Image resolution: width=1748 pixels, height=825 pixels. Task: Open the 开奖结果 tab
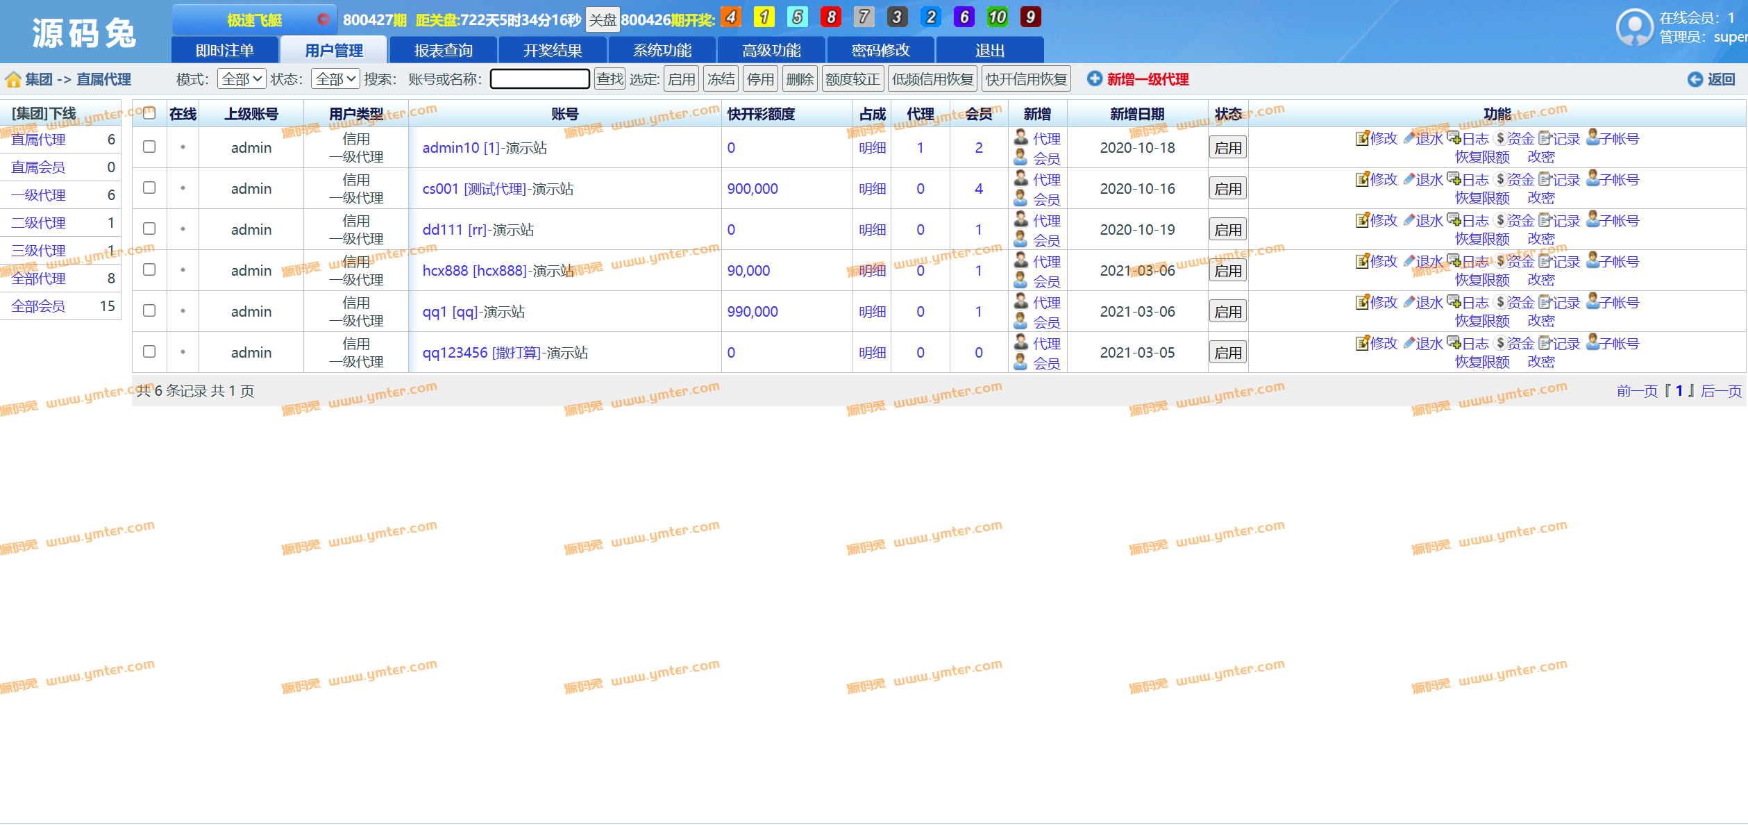552,50
